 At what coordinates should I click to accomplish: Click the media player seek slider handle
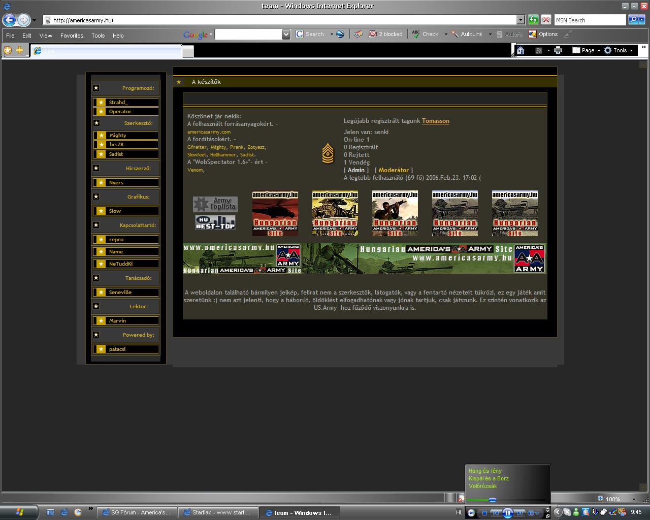point(492,500)
